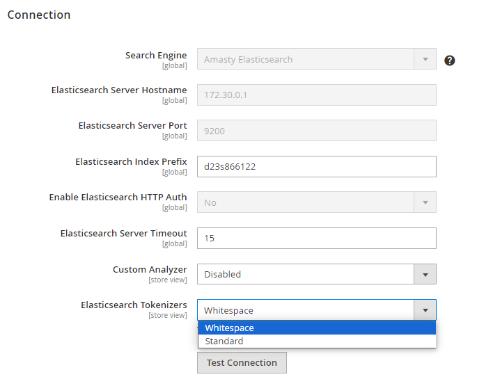Select the Standard tokenizer option

point(317,341)
